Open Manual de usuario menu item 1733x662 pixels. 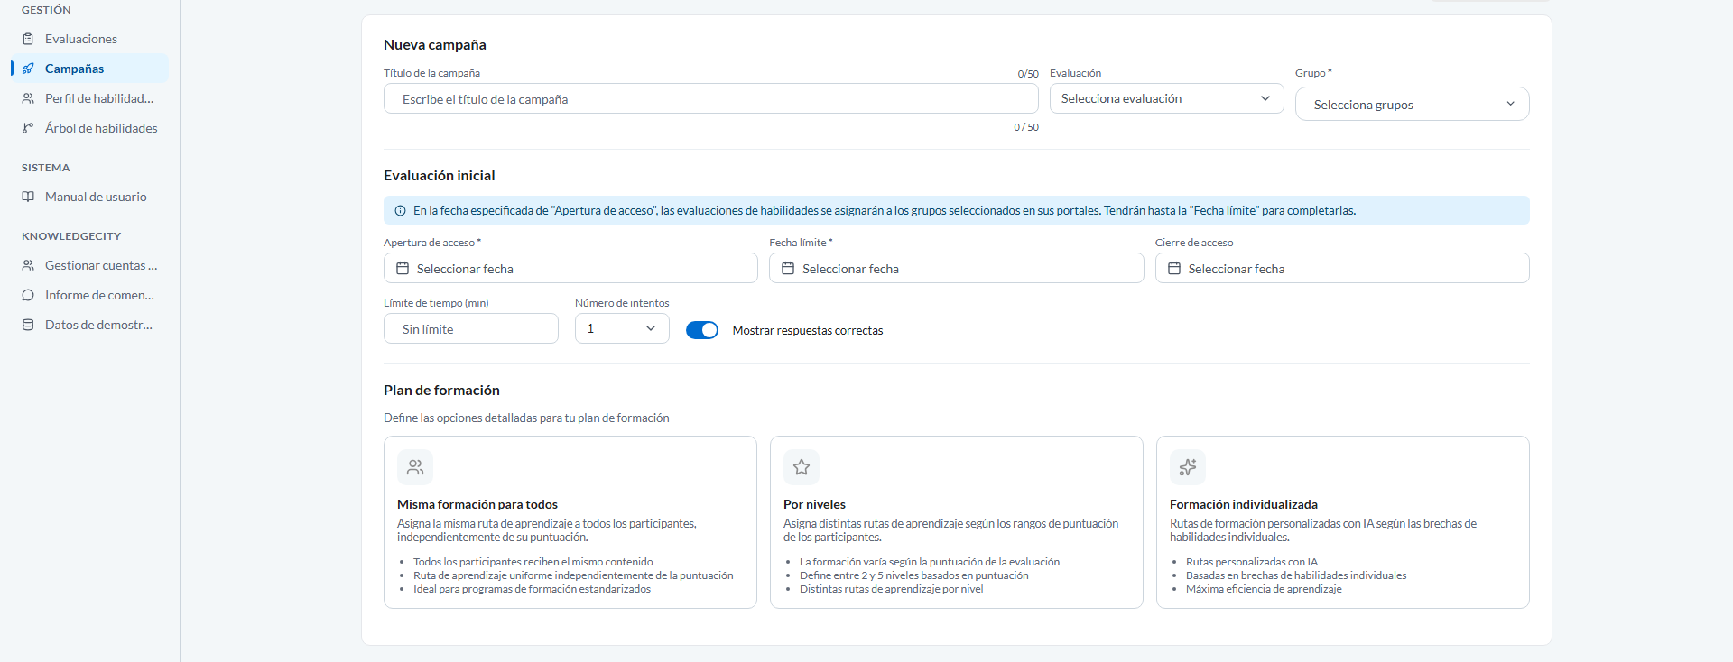[x=89, y=197]
